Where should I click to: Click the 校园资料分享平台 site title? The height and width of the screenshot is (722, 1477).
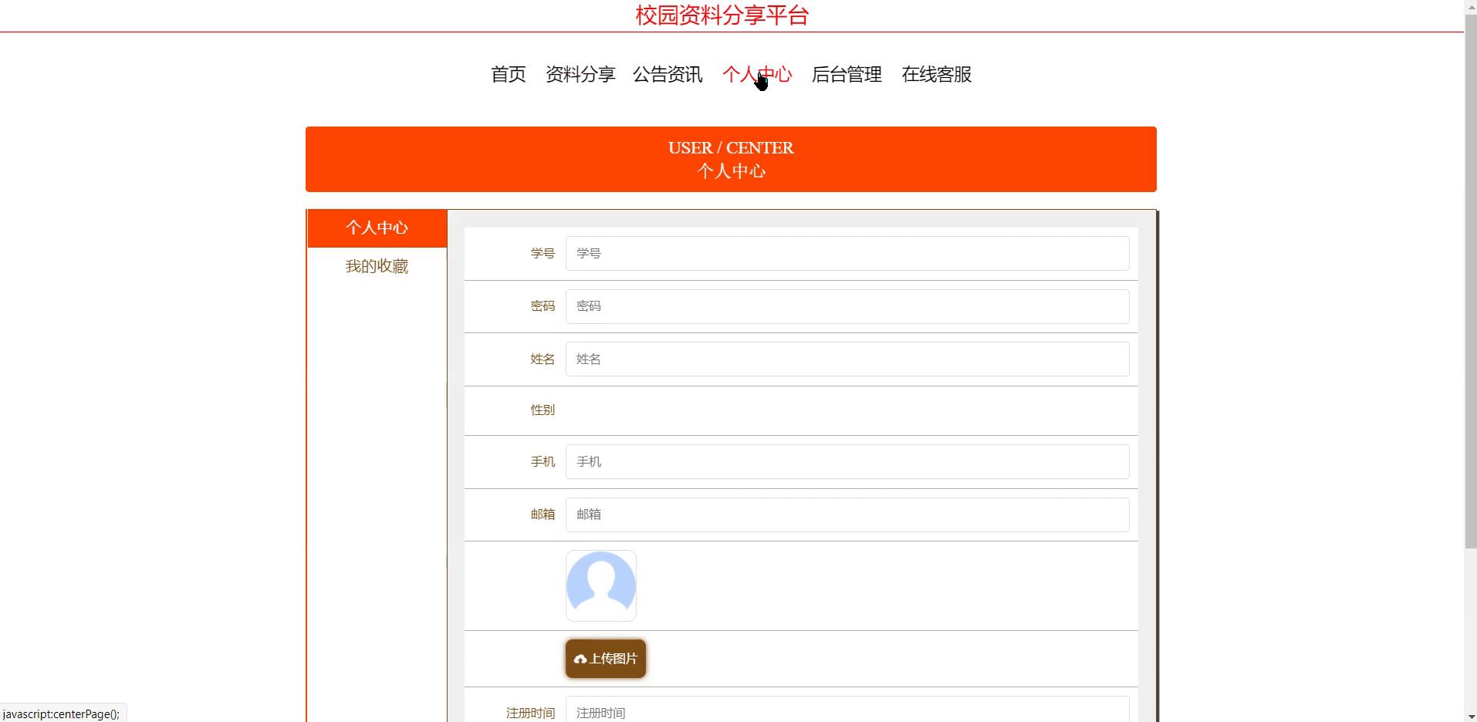click(x=722, y=15)
